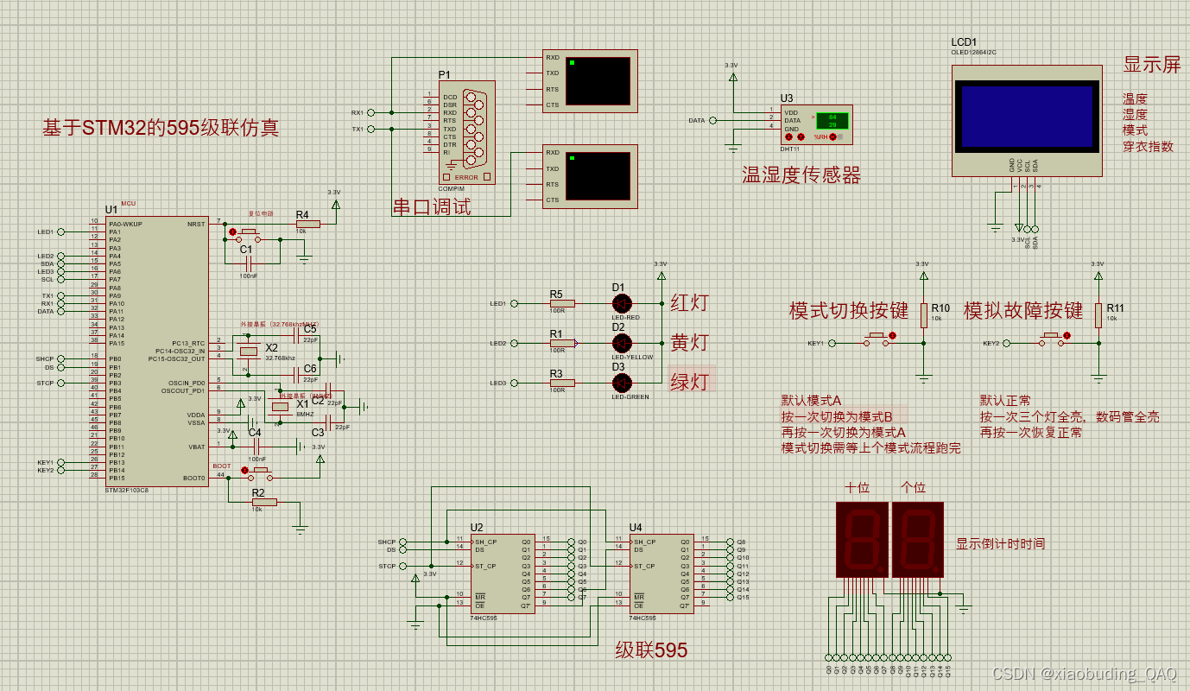Select pull-up resistor R11

[x=1098, y=314]
